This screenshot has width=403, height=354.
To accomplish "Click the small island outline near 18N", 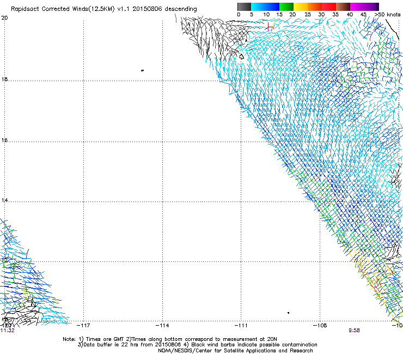I will tap(142, 70).
